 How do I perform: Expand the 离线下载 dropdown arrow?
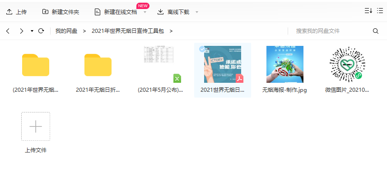click(x=197, y=12)
